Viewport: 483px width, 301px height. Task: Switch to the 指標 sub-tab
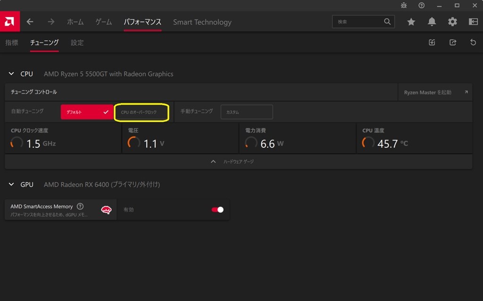(12, 42)
